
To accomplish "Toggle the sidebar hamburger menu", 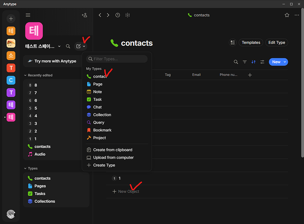I will pos(28,15).
